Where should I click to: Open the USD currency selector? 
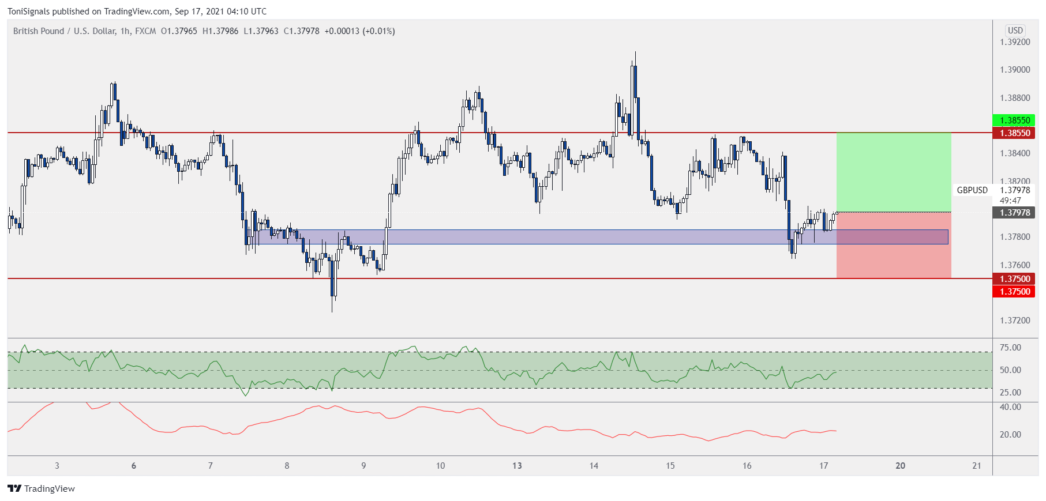tap(1015, 31)
